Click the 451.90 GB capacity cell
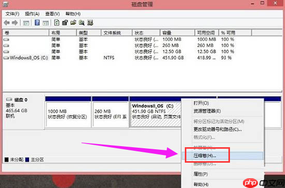This screenshot has width=285, height=188. (x=173, y=58)
